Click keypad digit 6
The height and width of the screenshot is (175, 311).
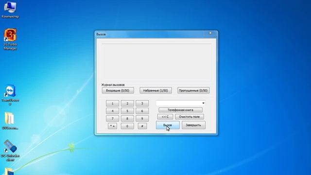pyautogui.click(x=142, y=111)
